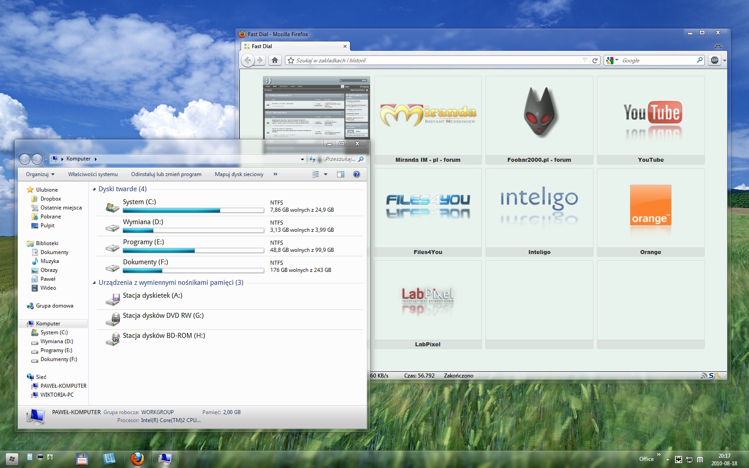Image resolution: width=749 pixels, height=468 pixels.
Task: Show more Explorer toolbar commands chevron
Action: click(276, 174)
